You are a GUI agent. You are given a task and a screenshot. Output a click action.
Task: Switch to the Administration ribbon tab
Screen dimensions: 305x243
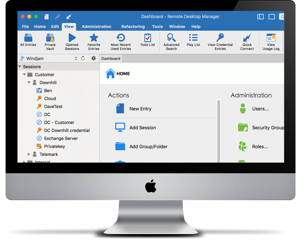coord(96,26)
